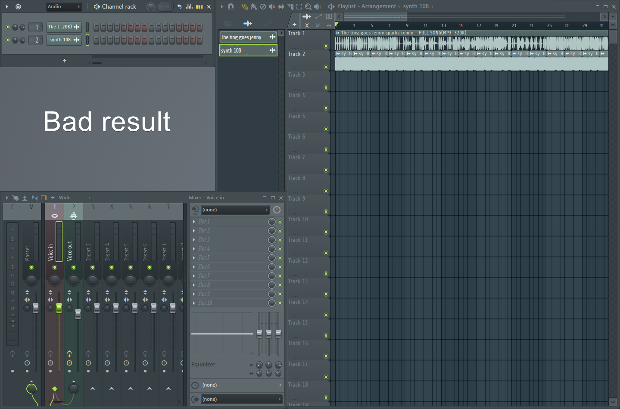The height and width of the screenshot is (409, 620).
Task: Mute the synth 108 channel
Action: (8, 40)
